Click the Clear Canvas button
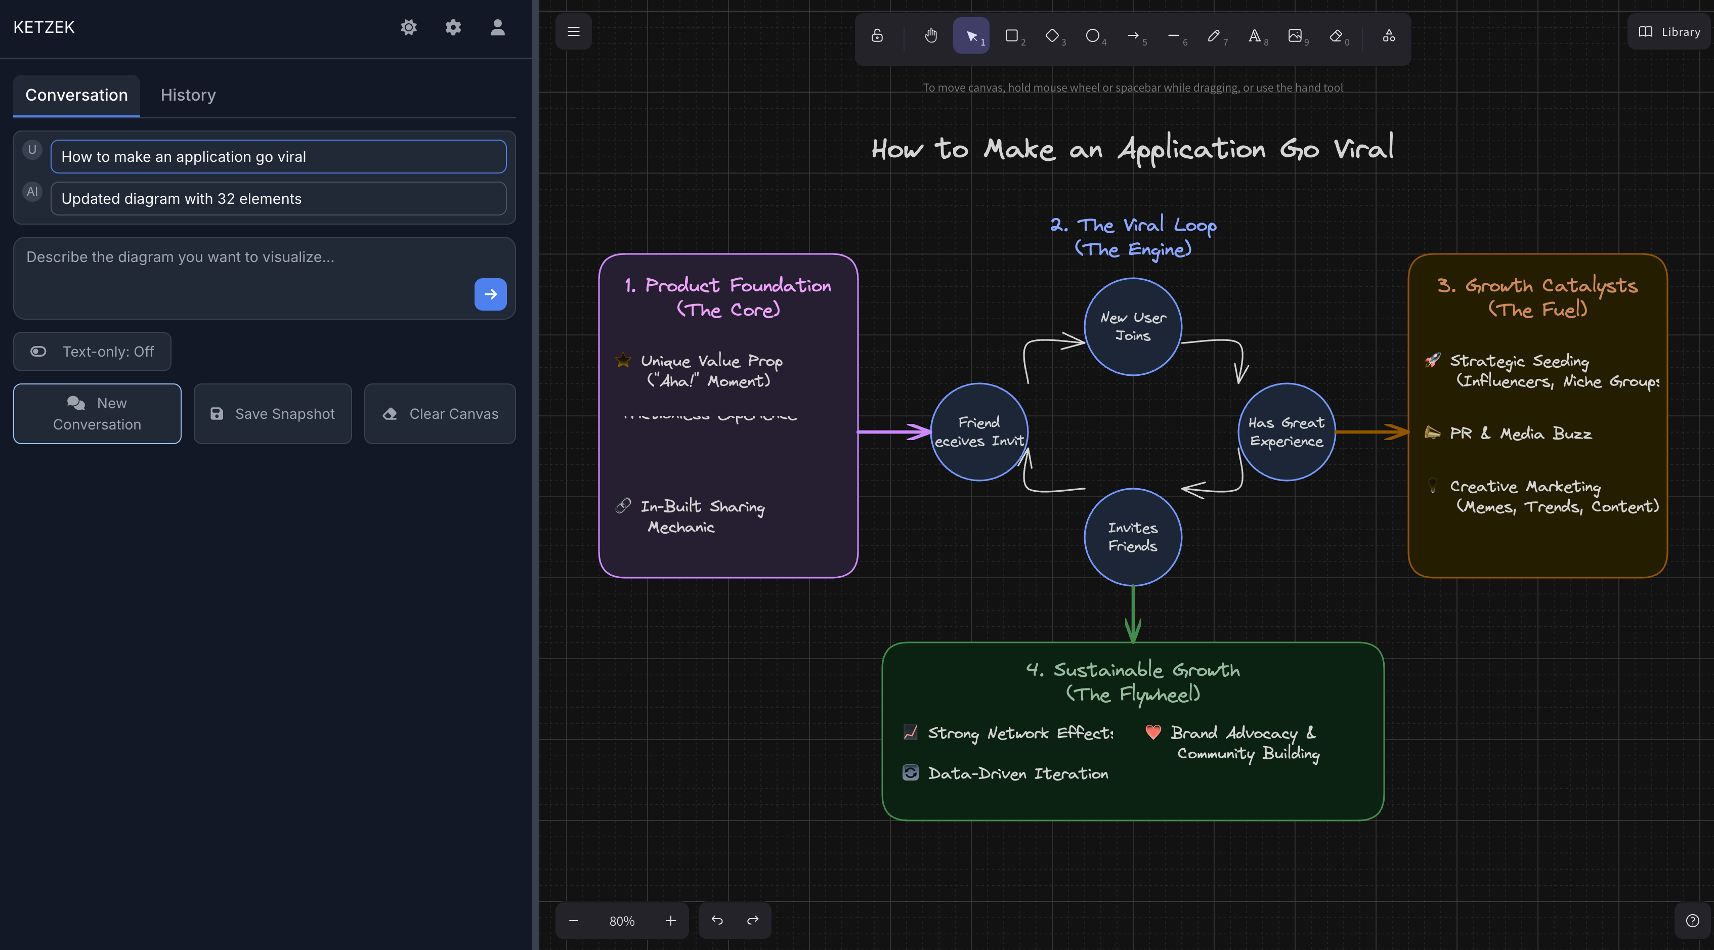1714x950 pixels. tap(440, 414)
